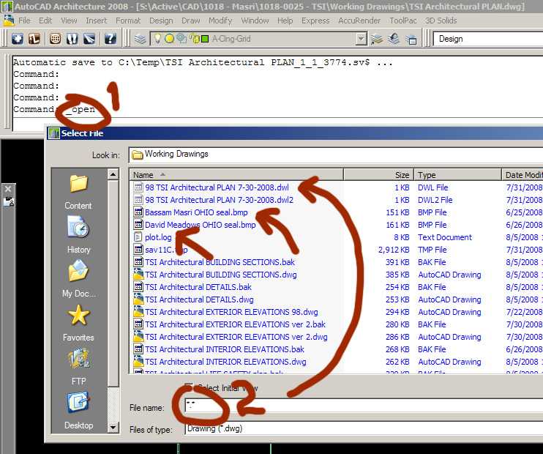Viewport: 543px width, 454px height.
Task: Open the 3D Solids menu
Action: (441, 21)
